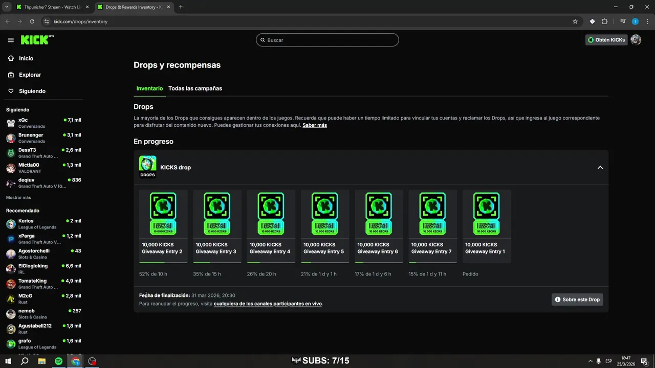The width and height of the screenshot is (655, 368).
Task: Click Sobre este Drop button
Action: (x=577, y=300)
